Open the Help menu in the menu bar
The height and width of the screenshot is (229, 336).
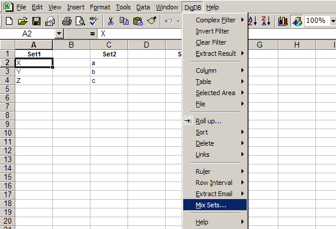[213, 7]
